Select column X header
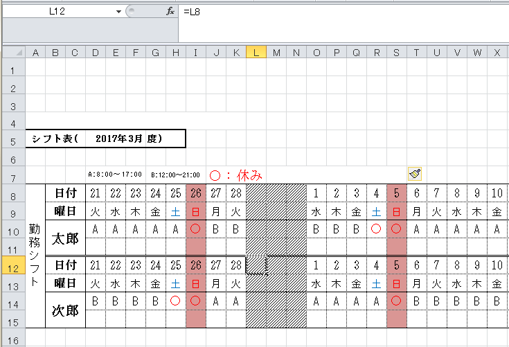 pos(497,52)
